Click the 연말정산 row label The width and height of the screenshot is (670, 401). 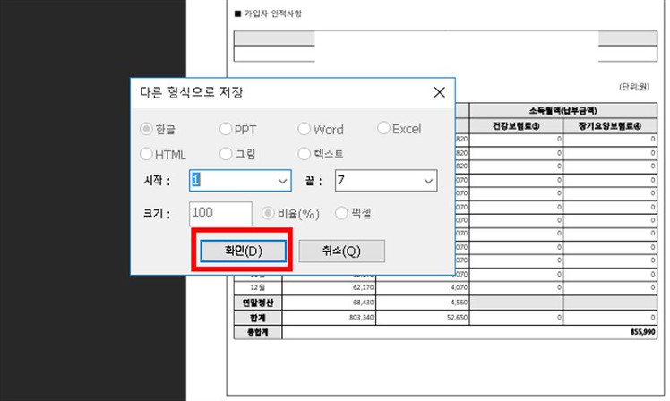258,303
